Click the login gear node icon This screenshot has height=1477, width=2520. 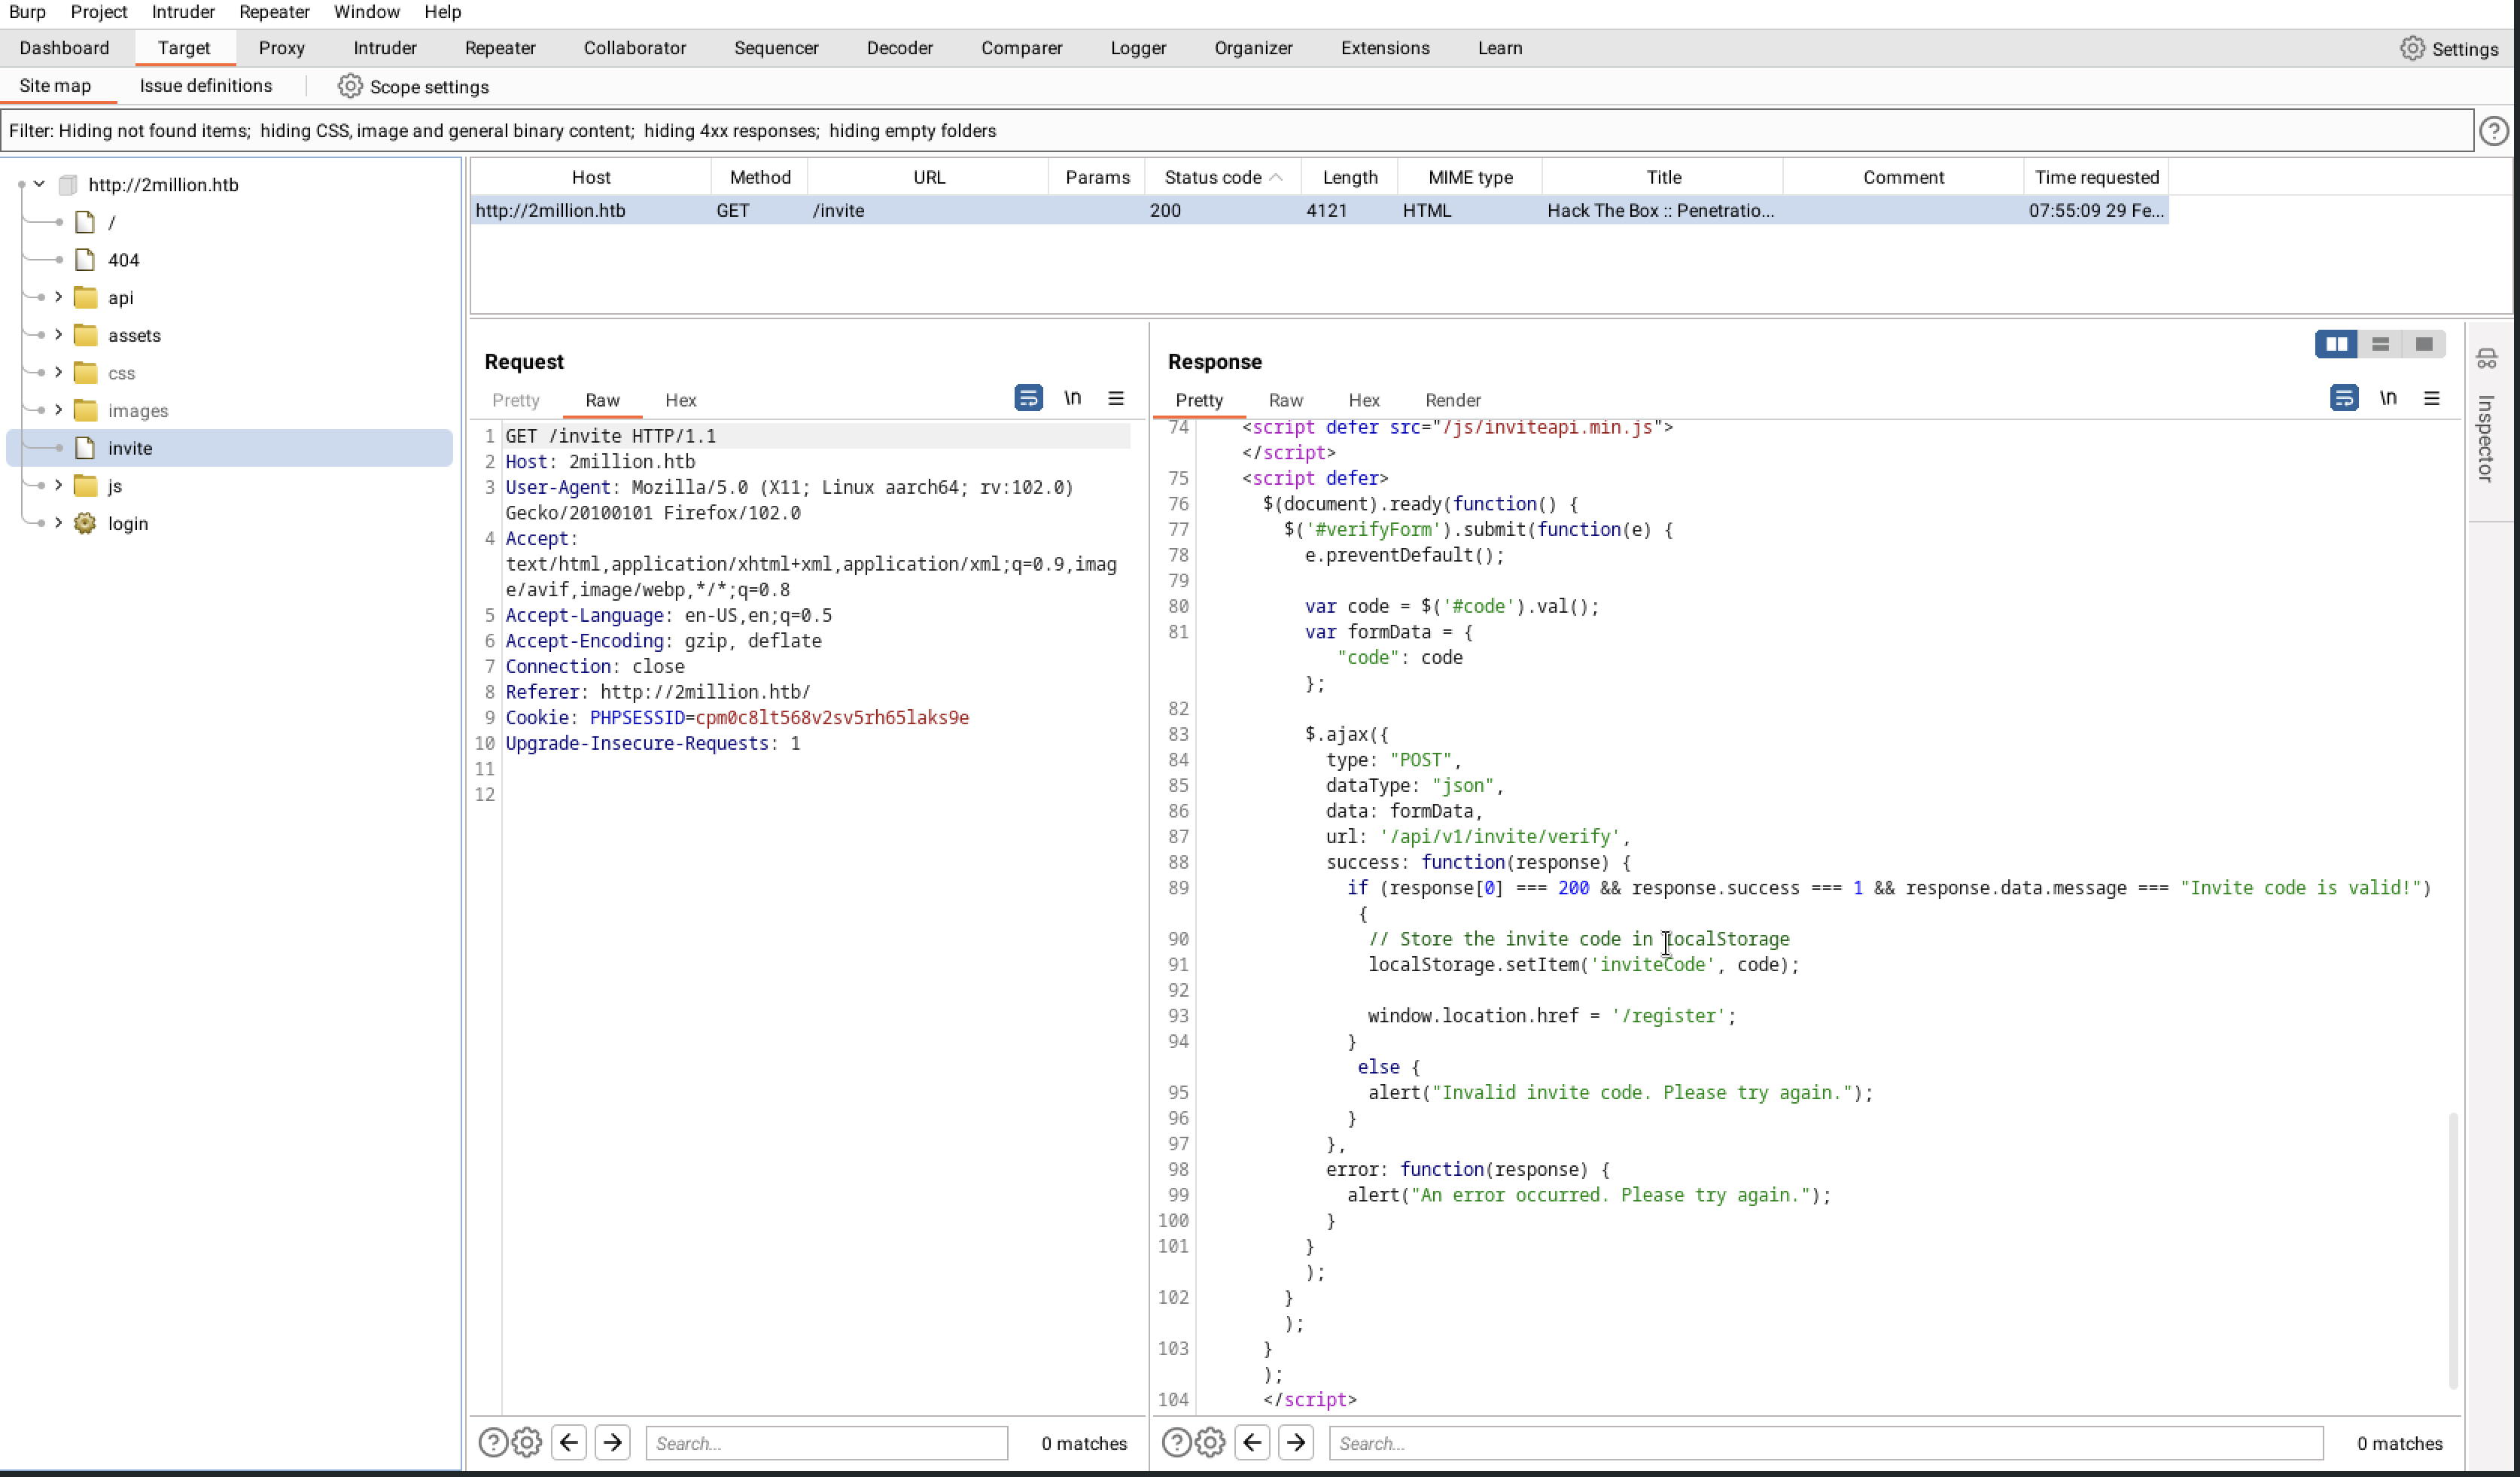click(x=85, y=523)
